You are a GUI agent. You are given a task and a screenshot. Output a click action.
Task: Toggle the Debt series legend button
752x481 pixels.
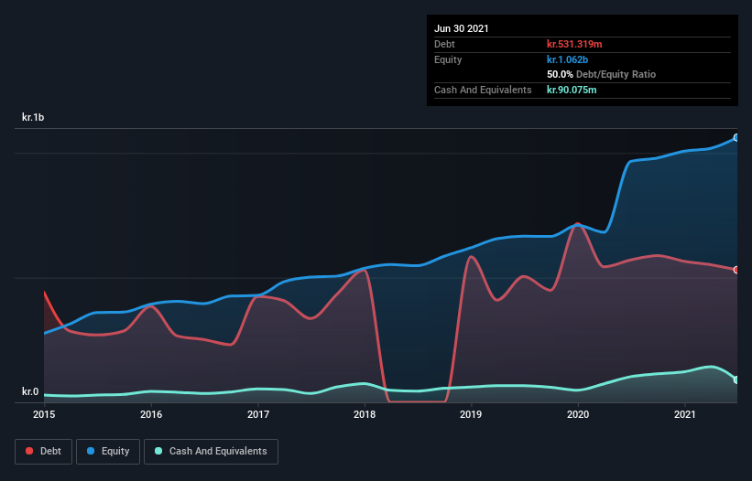(x=44, y=452)
